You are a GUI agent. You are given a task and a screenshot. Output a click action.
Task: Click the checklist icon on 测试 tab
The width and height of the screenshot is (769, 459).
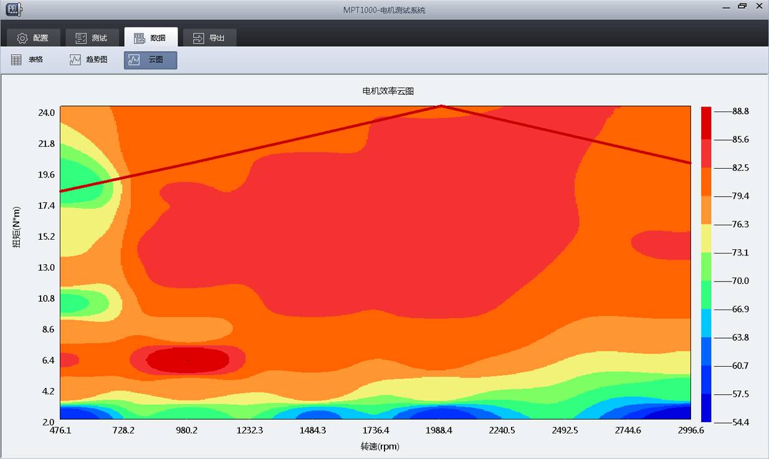click(x=81, y=38)
